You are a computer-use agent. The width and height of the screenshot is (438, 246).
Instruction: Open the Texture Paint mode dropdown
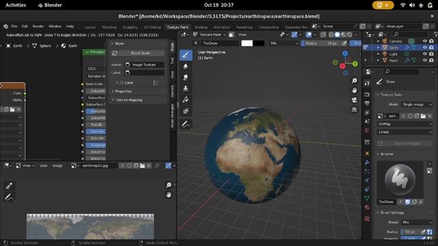click(209, 35)
